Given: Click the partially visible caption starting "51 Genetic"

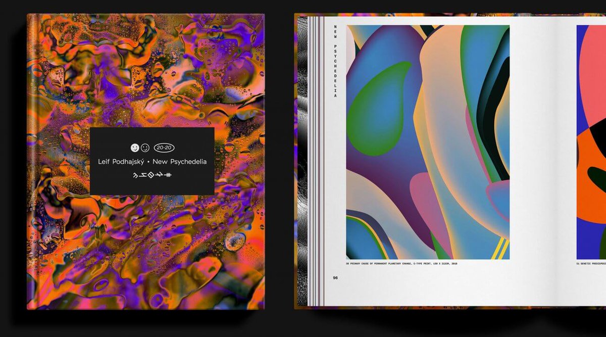Looking at the screenshot, I should 591,264.
